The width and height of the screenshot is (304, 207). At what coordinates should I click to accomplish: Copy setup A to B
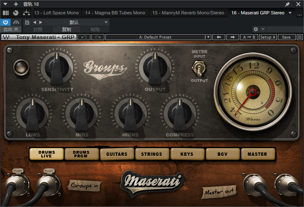click(x=249, y=37)
